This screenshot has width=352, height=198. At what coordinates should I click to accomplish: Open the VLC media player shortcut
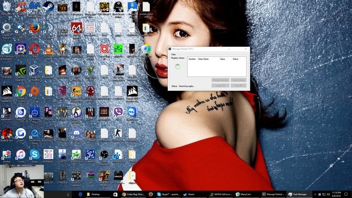[48, 49]
